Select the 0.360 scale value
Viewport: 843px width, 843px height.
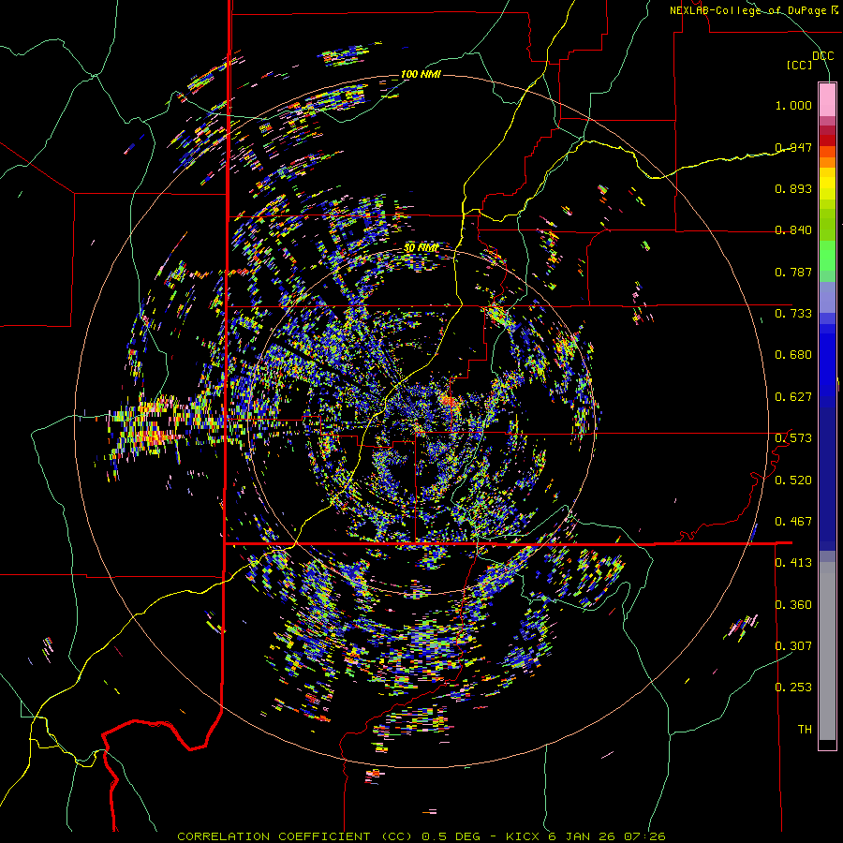tap(793, 605)
